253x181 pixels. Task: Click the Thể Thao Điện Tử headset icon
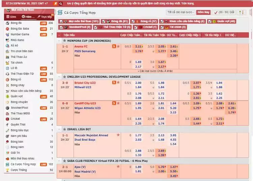coord(7,74)
